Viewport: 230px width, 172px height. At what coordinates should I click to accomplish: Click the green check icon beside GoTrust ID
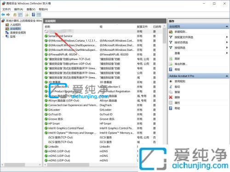46,114
